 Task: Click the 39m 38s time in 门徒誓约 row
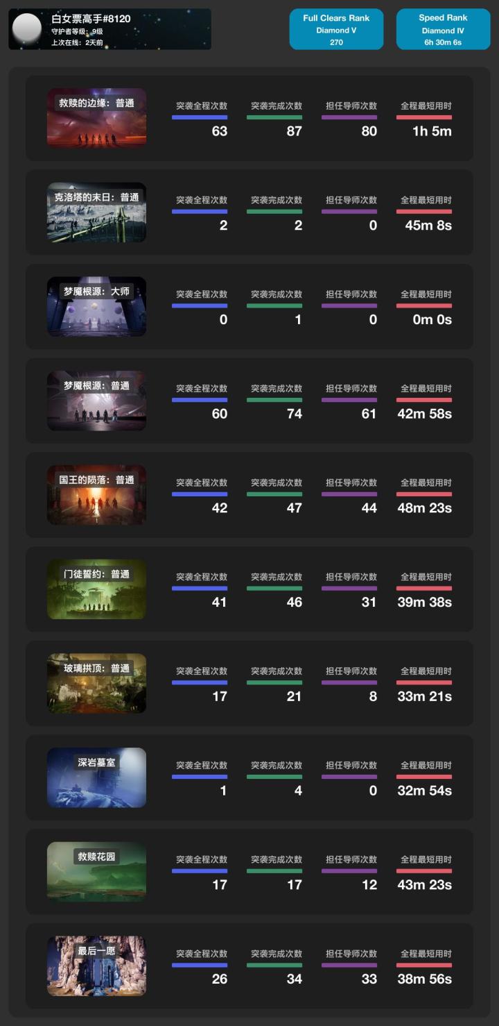(x=425, y=603)
